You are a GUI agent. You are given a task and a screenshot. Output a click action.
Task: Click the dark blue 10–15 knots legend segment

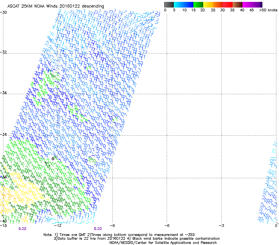[189, 5]
